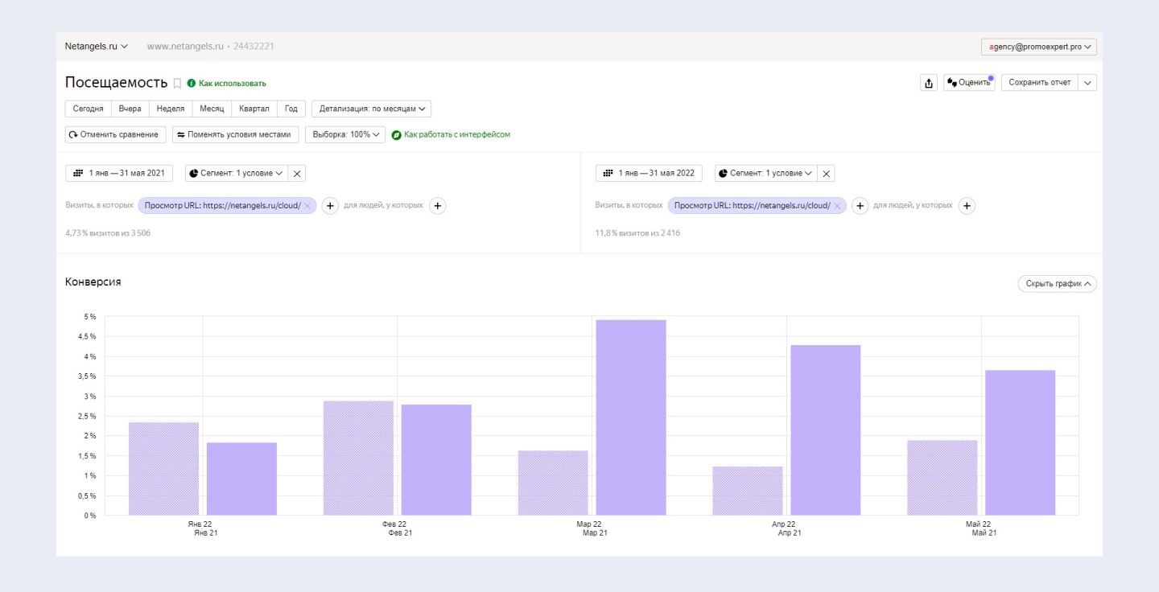Click the share/export icon button

929,83
